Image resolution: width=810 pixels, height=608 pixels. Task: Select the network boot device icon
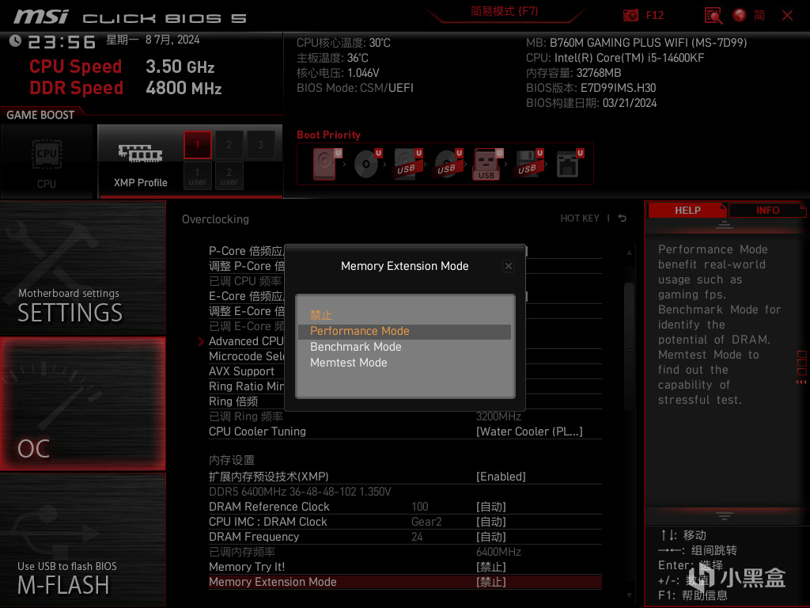coord(570,164)
